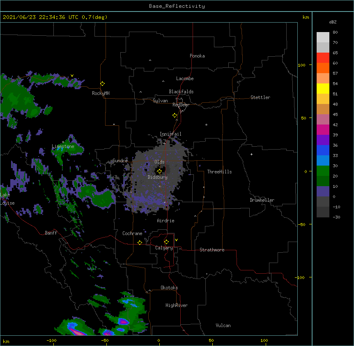Click the HighRiver label
This screenshot has width=354, height=346.
click(x=177, y=305)
